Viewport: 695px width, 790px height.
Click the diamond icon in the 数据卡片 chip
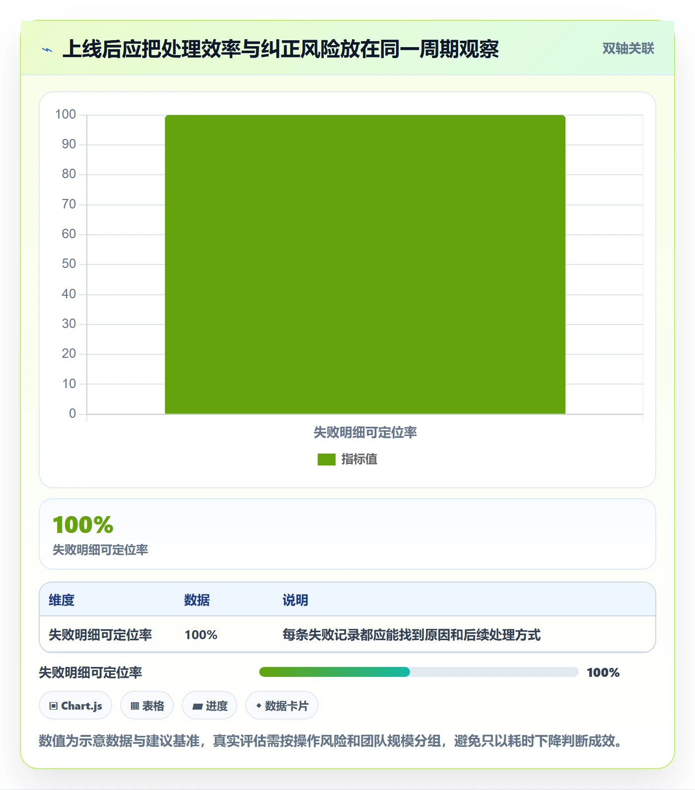[x=259, y=706]
